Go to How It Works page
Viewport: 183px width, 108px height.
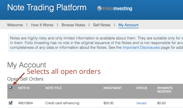42,25
